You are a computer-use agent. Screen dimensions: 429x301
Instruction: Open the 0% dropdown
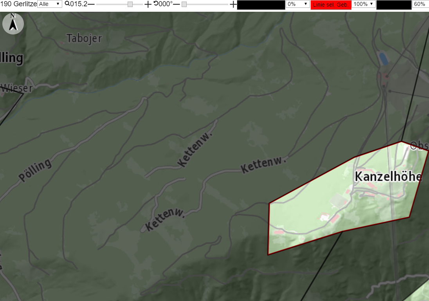pyautogui.click(x=297, y=4)
